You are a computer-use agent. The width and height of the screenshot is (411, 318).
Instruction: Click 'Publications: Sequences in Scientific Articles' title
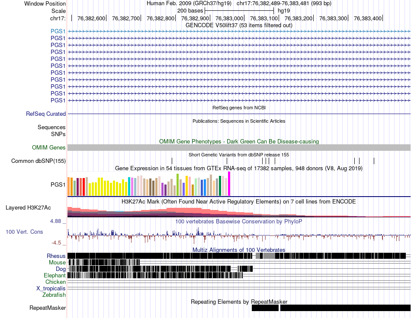tap(239, 121)
